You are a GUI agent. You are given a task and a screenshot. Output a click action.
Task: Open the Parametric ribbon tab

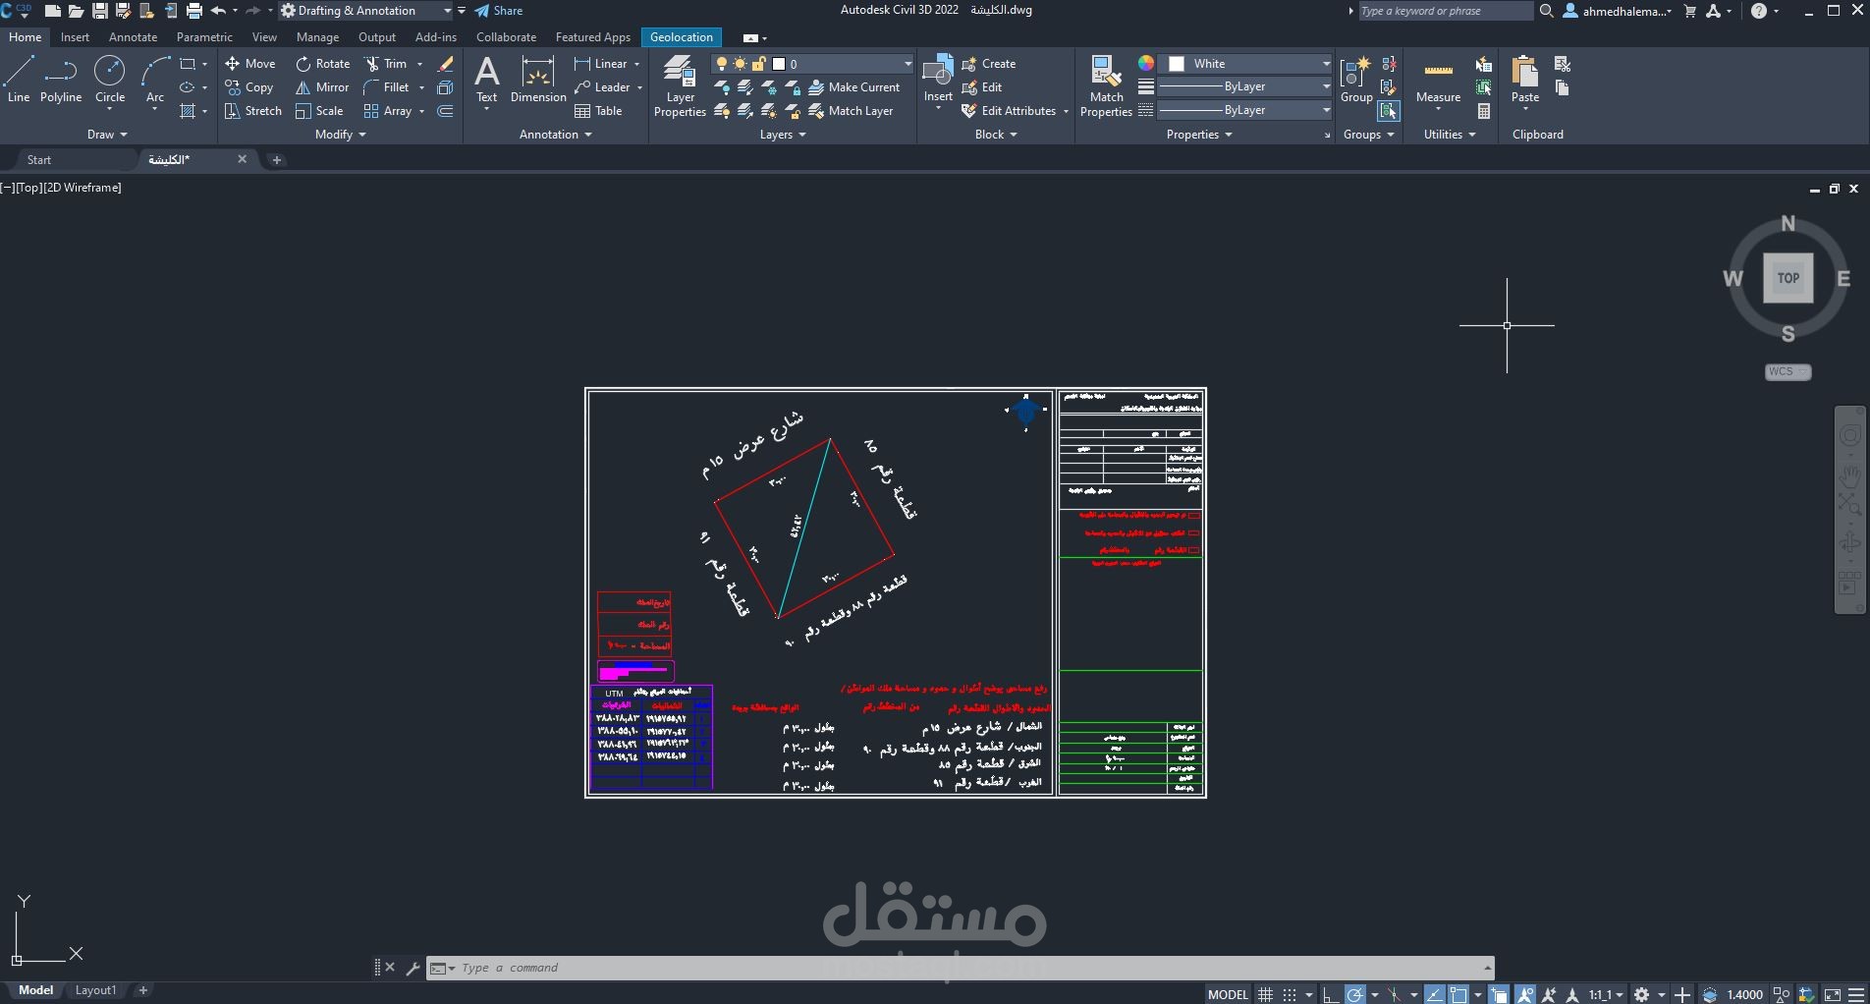click(204, 36)
